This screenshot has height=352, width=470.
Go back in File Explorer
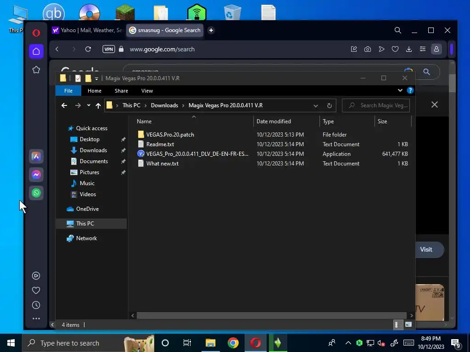(64, 105)
